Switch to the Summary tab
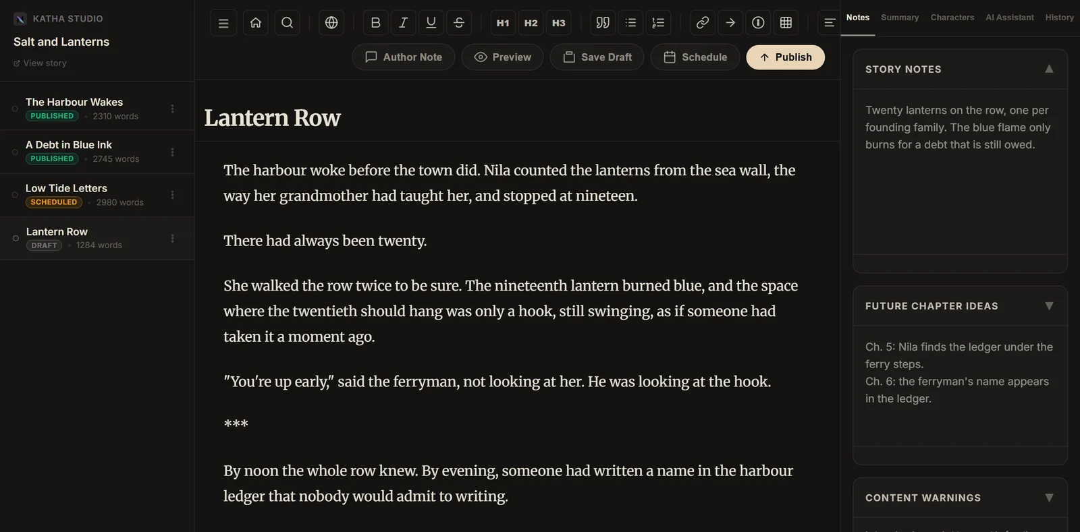This screenshot has width=1080, height=532. (x=900, y=18)
